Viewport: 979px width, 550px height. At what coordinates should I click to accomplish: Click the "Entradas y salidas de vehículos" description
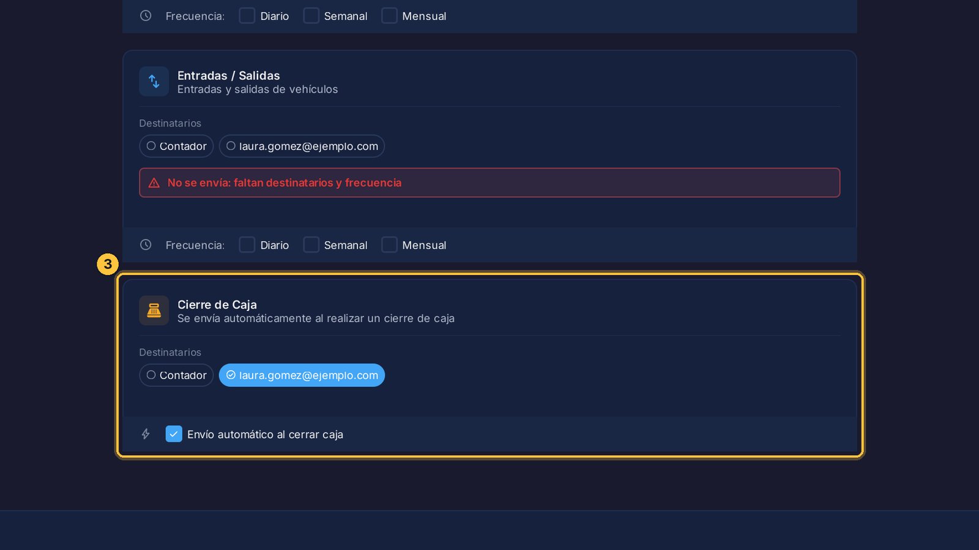(x=258, y=89)
